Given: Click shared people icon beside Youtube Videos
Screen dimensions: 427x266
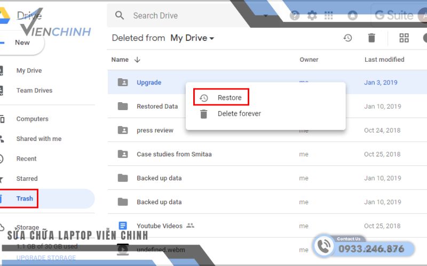Looking at the screenshot, I should coord(190,226).
